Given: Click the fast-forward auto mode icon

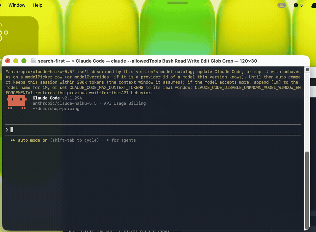Looking at the screenshot, I should tap(13, 140).
